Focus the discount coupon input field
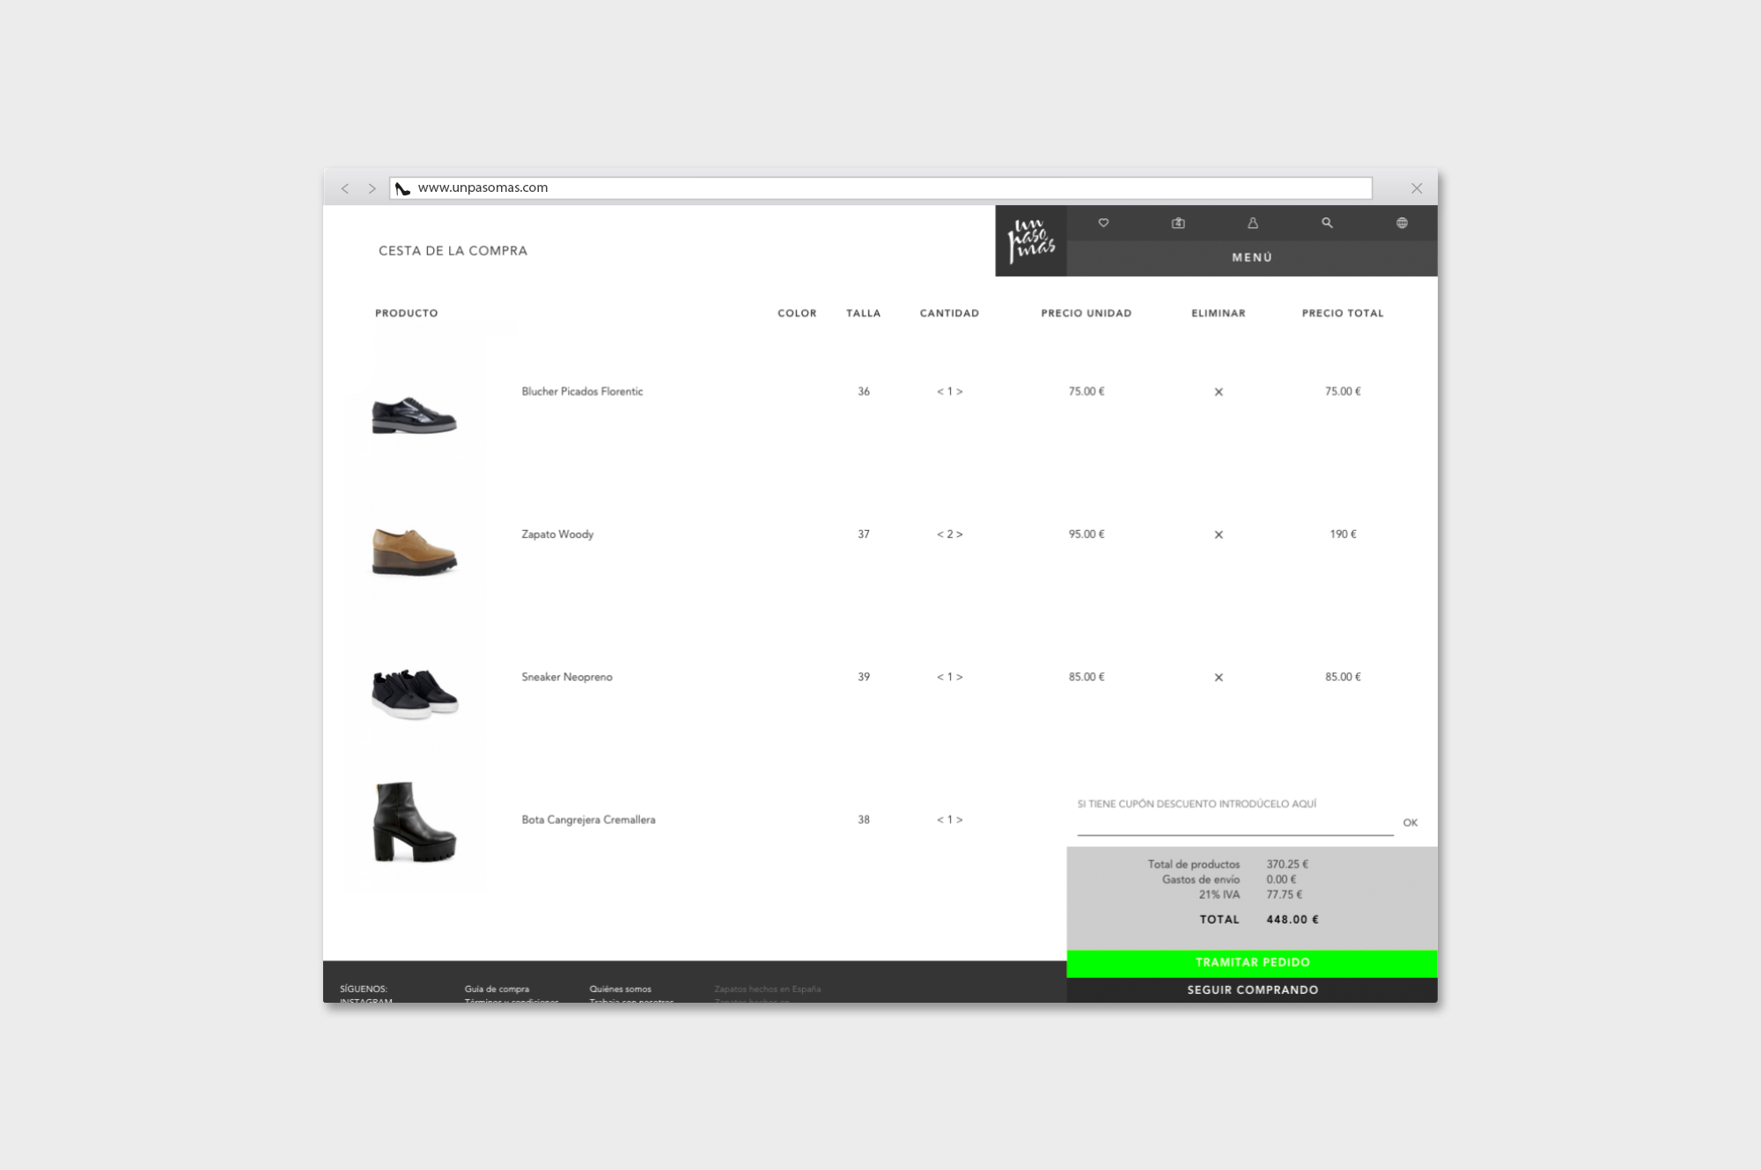Screen dimensions: 1761x1170 1234,823
